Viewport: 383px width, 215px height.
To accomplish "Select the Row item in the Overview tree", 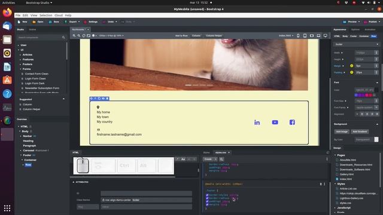I will 28,165.
